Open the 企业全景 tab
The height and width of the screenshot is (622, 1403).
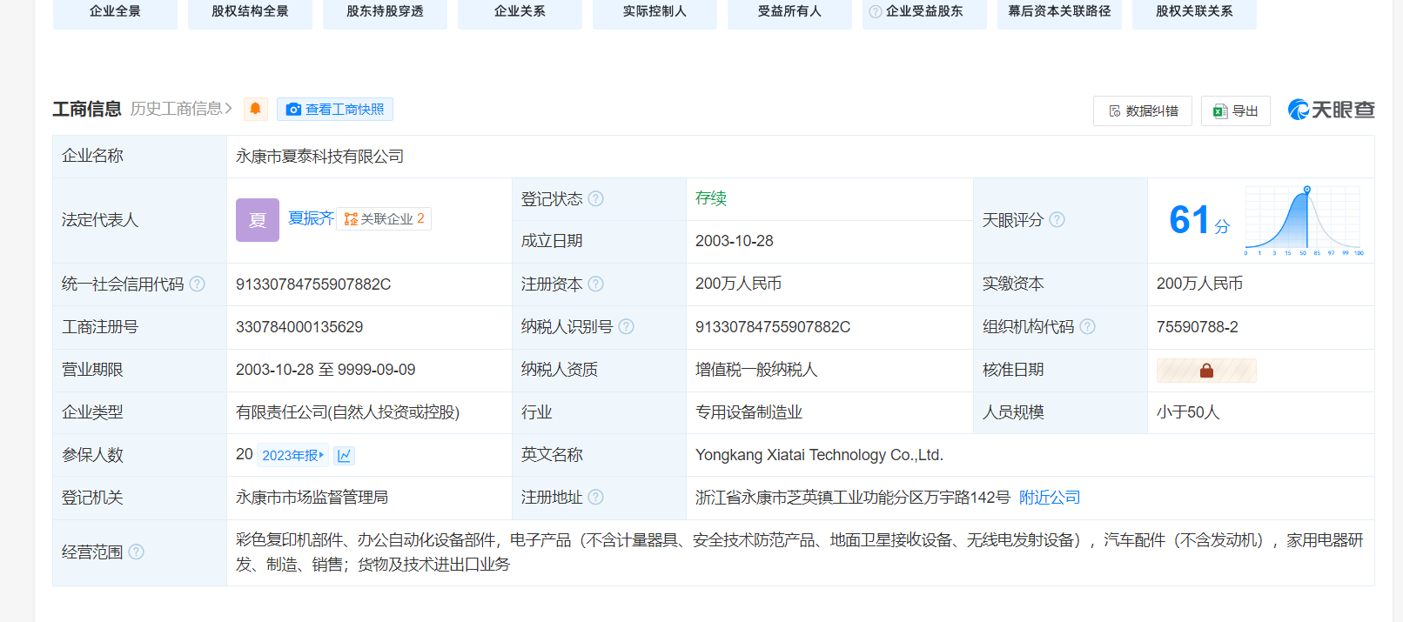115,12
